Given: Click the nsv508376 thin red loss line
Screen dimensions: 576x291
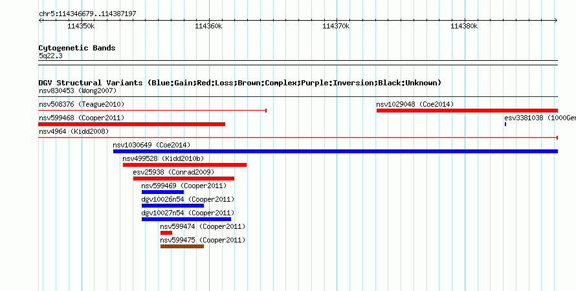Looking at the screenshot, I should [153, 111].
